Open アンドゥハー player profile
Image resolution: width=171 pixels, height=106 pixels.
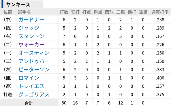tap(34, 61)
